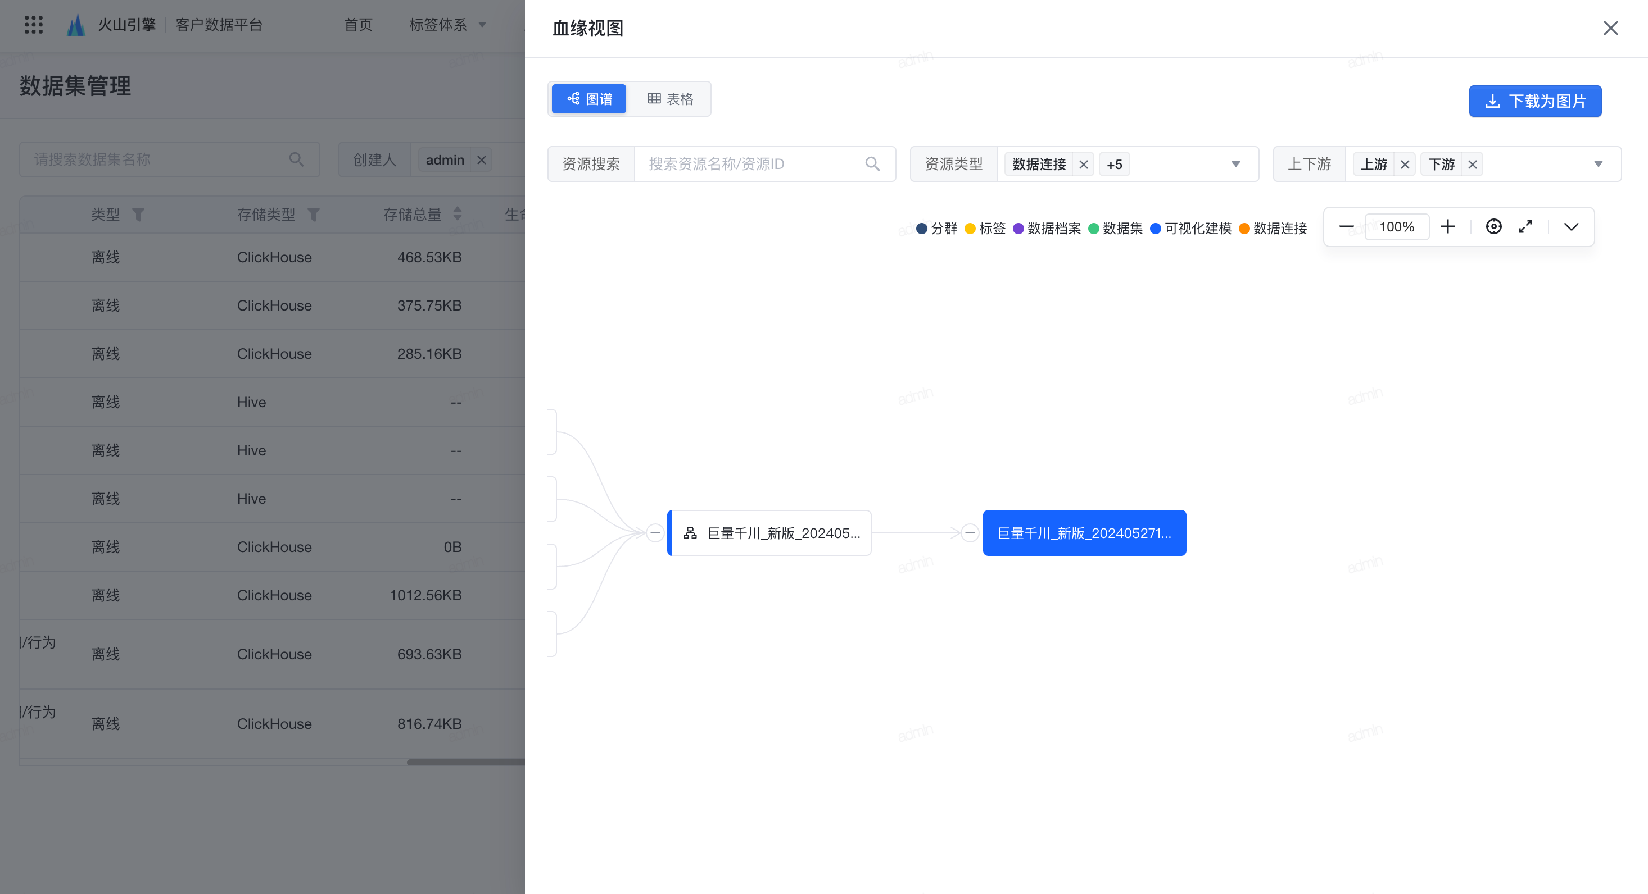Click the 1012.56KB storage cell
Image resolution: width=1648 pixels, height=894 pixels.
[425, 595]
